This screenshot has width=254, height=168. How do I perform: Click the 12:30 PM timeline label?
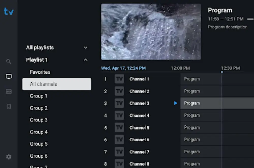tap(230, 68)
